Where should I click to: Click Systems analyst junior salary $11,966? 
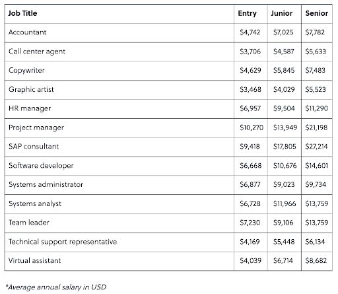click(x=285, y=203)
